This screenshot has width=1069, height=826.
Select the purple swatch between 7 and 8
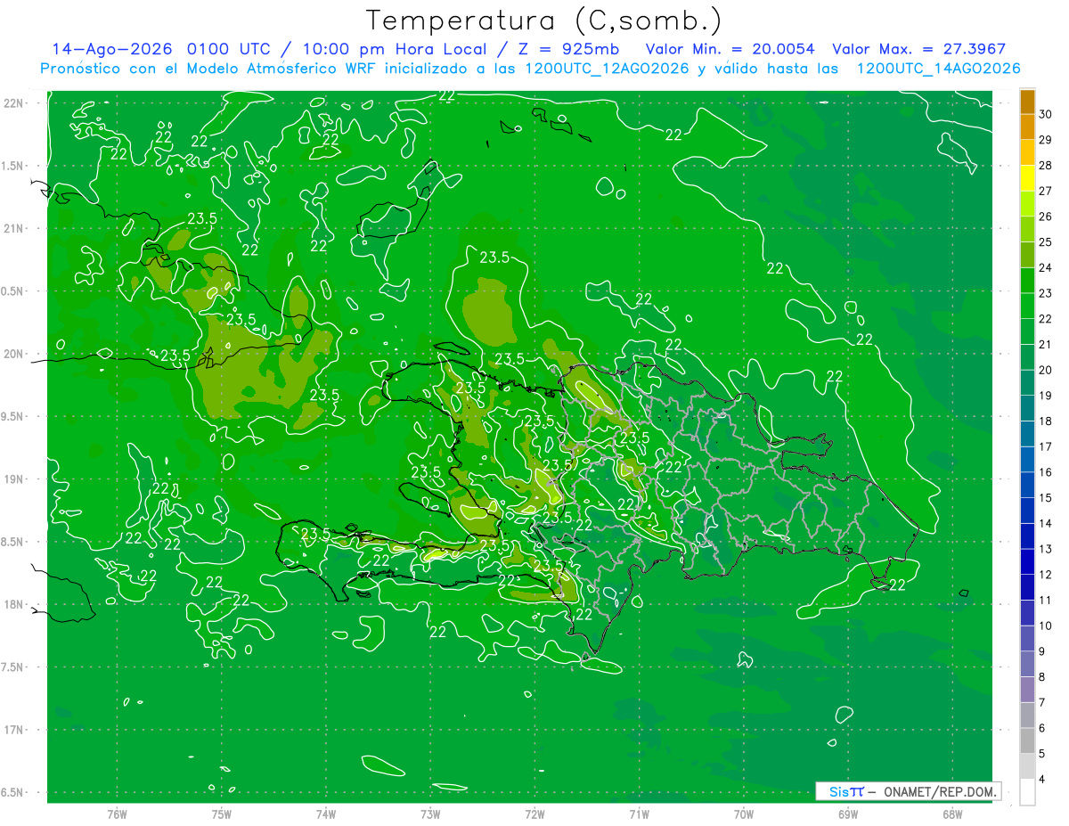click(1027, 691)
